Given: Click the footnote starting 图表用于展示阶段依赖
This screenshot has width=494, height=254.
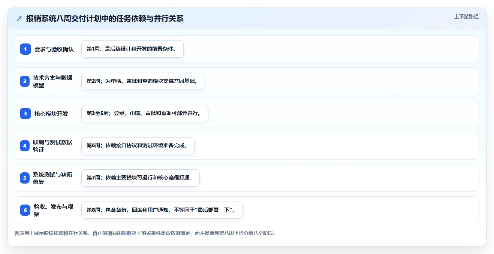Looking at the screenshot, I should click(146, 233).
